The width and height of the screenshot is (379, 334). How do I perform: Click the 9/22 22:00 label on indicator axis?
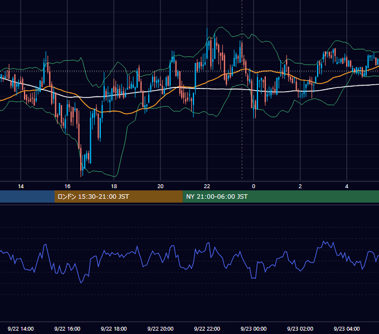tap(207, 328)
